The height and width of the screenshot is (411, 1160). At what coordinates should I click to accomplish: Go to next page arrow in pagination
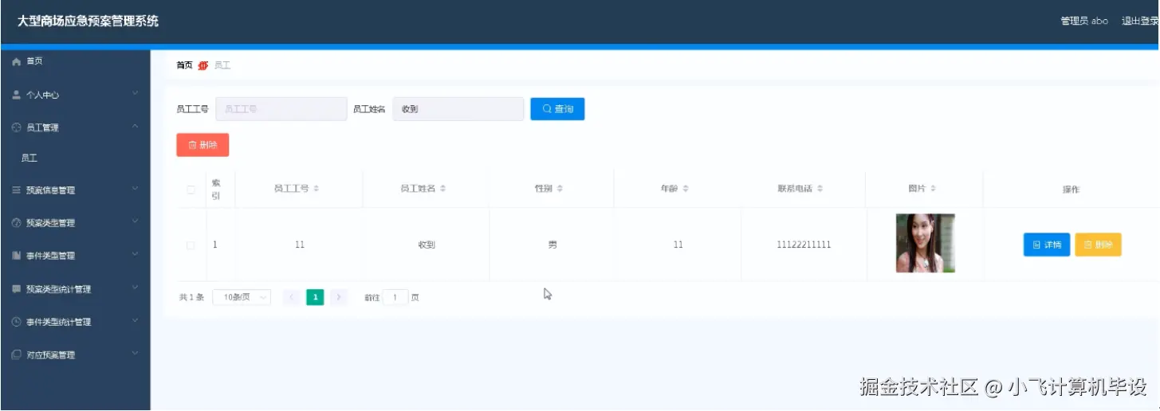(x=339, y=297)
